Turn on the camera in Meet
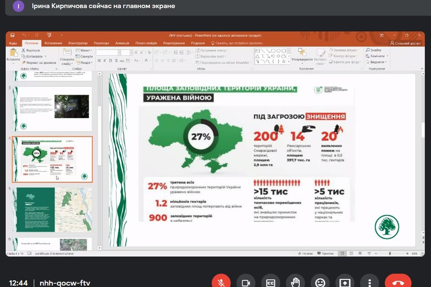Viewport: 431px width, 287px height. click(x=246, y=282)
